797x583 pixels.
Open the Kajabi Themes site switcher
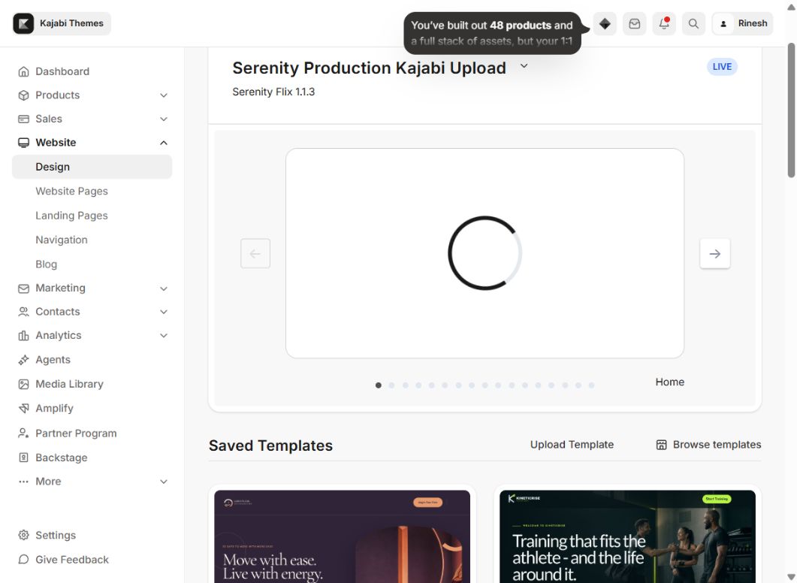62,23
